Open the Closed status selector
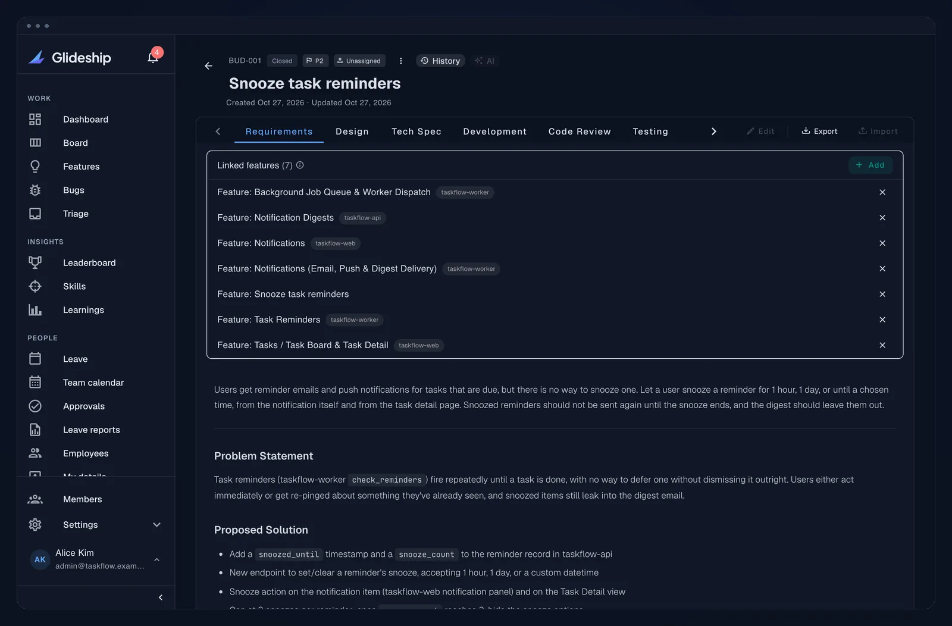The width and height of the screenshot is (952, 626). point(282,61)
